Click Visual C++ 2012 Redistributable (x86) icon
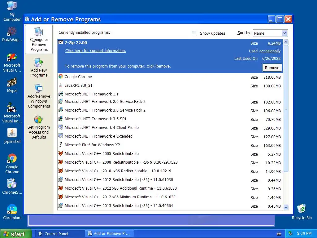317x238 pixels. [61, 179]
